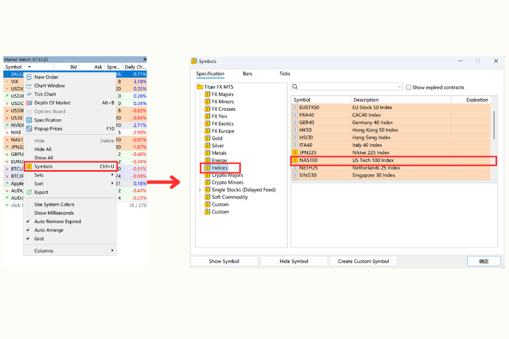Open Depth Of Market via its icon
Screen dimensions: 509x339
click(x=29, y=103)
